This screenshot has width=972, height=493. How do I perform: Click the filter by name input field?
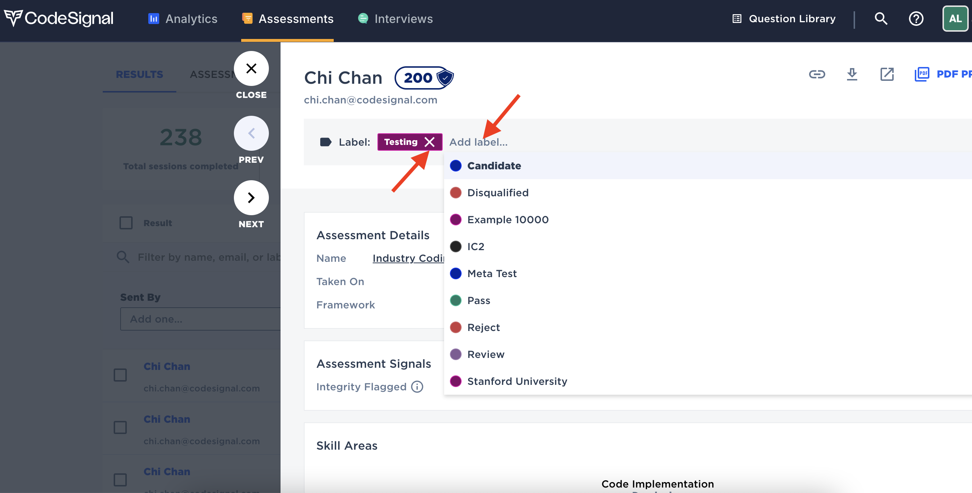click(209, 257)
